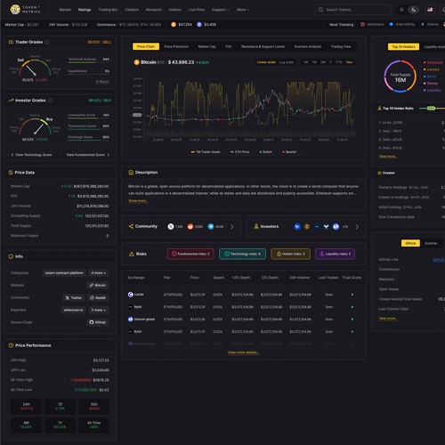Toggle TM Trader Grade legend series
Screen dimensions: 445x445
(206, 152)
